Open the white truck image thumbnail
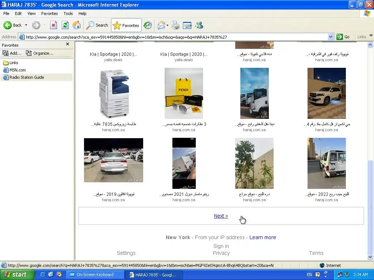Image resolution: width=374 pixels, height=280 pixels. click(x=254, y=93)
